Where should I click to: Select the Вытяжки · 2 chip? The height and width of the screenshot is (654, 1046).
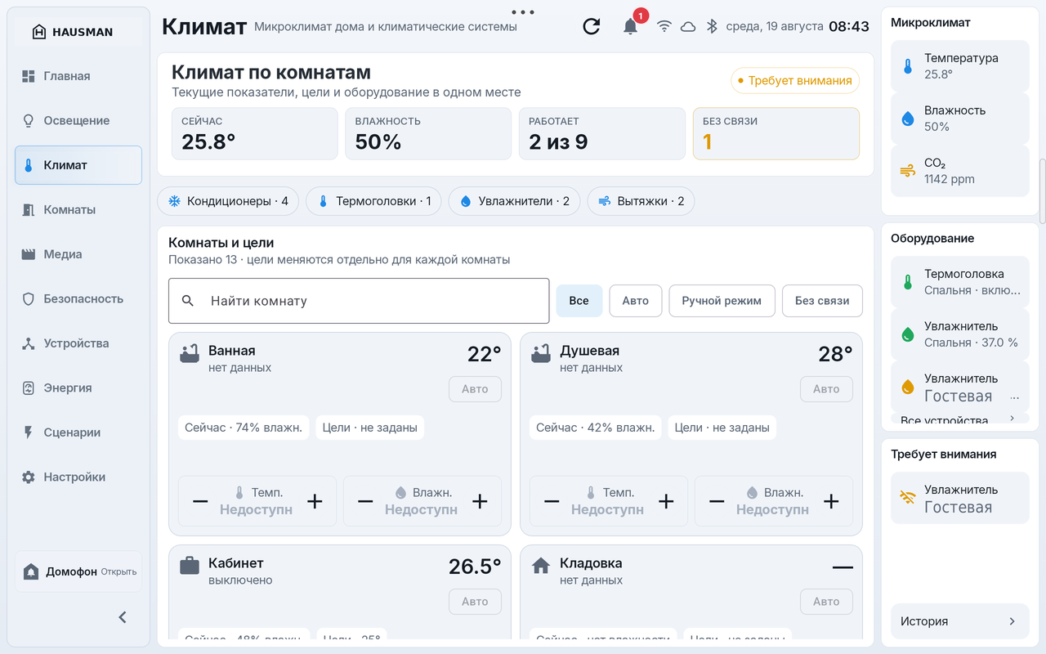click(x=641, y=201)
